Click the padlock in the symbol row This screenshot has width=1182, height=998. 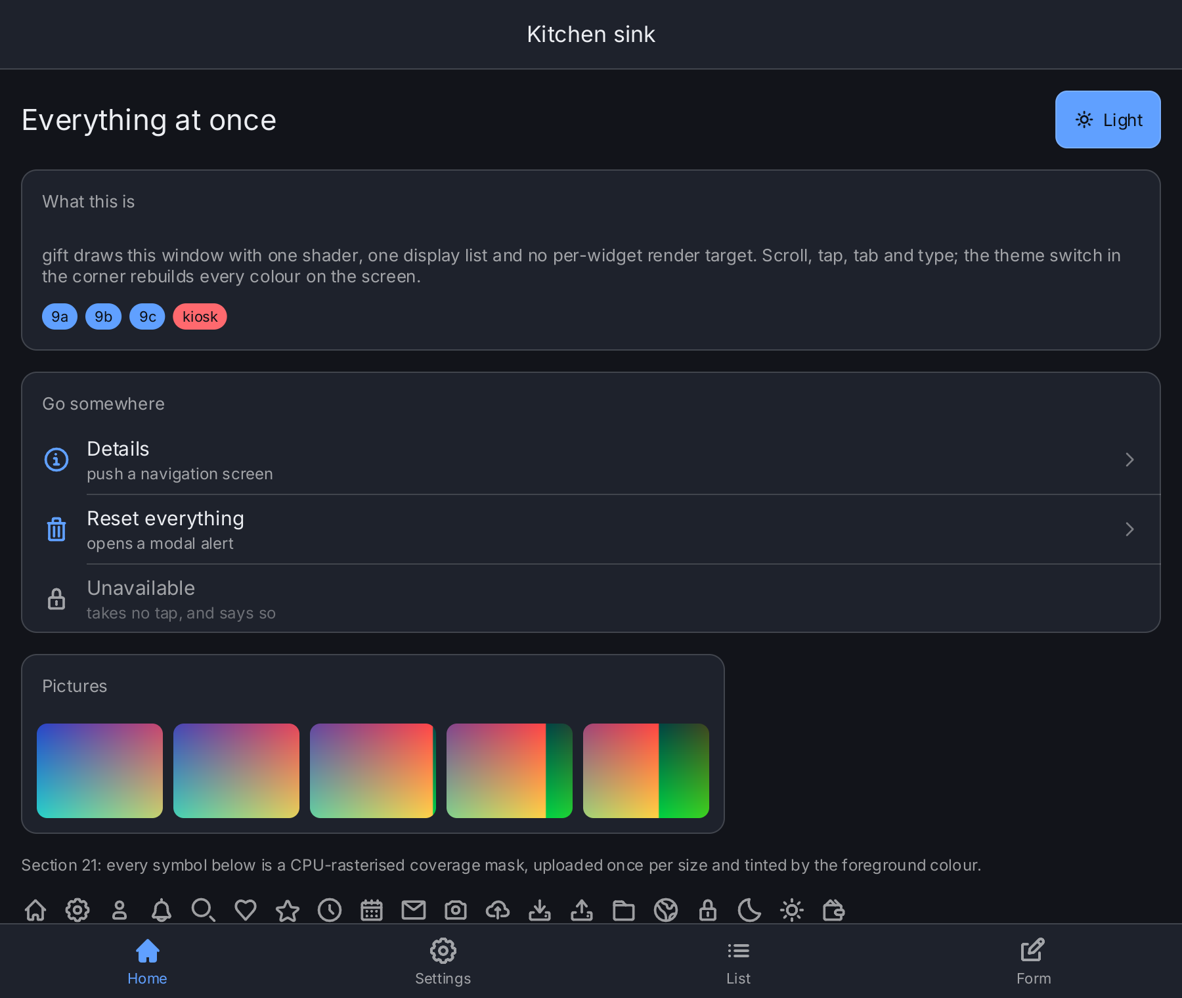708,910
